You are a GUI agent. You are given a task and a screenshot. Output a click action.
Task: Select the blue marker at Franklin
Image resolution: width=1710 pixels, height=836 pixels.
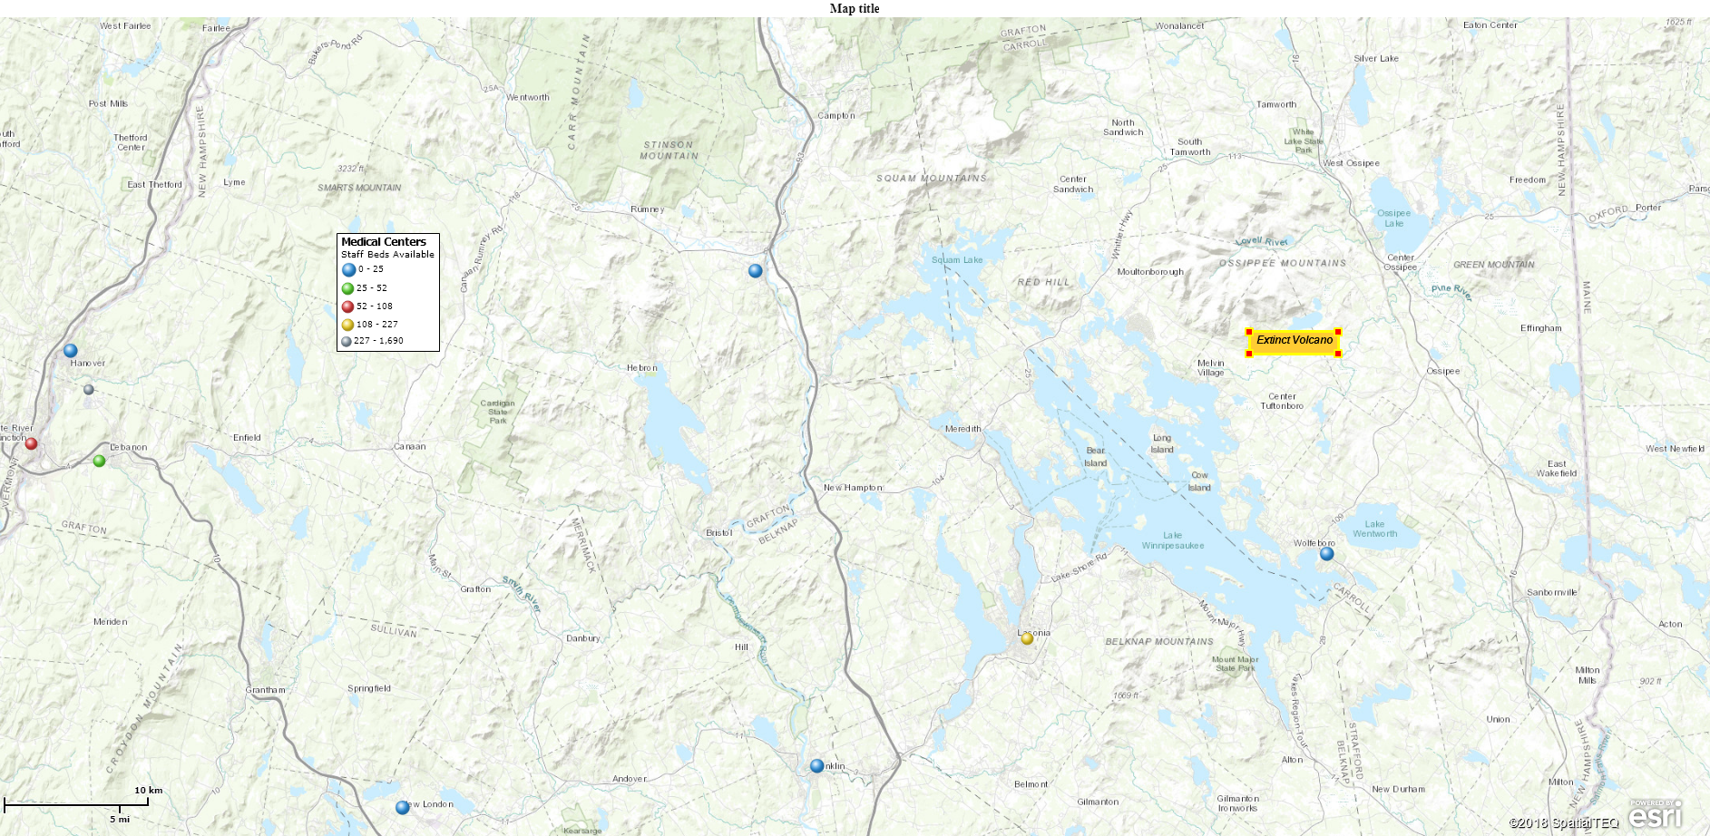click(x=817, y=766)
